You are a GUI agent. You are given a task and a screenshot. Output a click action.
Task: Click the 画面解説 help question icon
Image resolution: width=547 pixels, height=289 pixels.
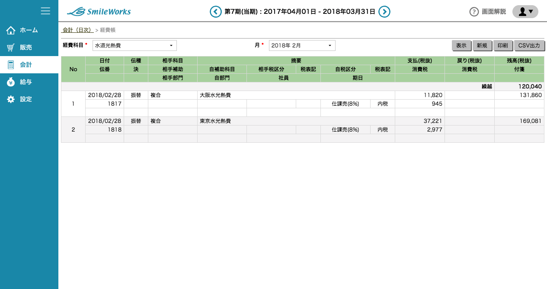tap(474, 12)
